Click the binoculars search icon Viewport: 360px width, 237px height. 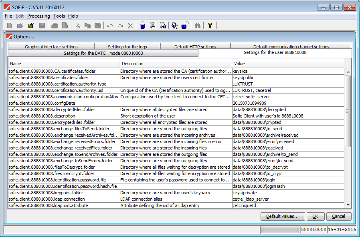197,26
